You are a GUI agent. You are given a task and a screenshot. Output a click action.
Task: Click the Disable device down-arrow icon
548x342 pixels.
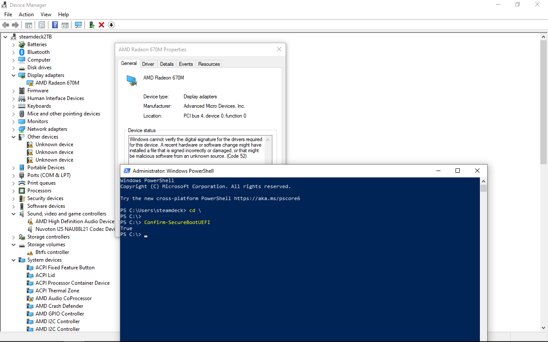[x=111, y=25]
